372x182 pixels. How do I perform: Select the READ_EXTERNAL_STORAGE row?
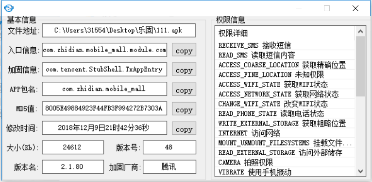[x=285, y=152]
